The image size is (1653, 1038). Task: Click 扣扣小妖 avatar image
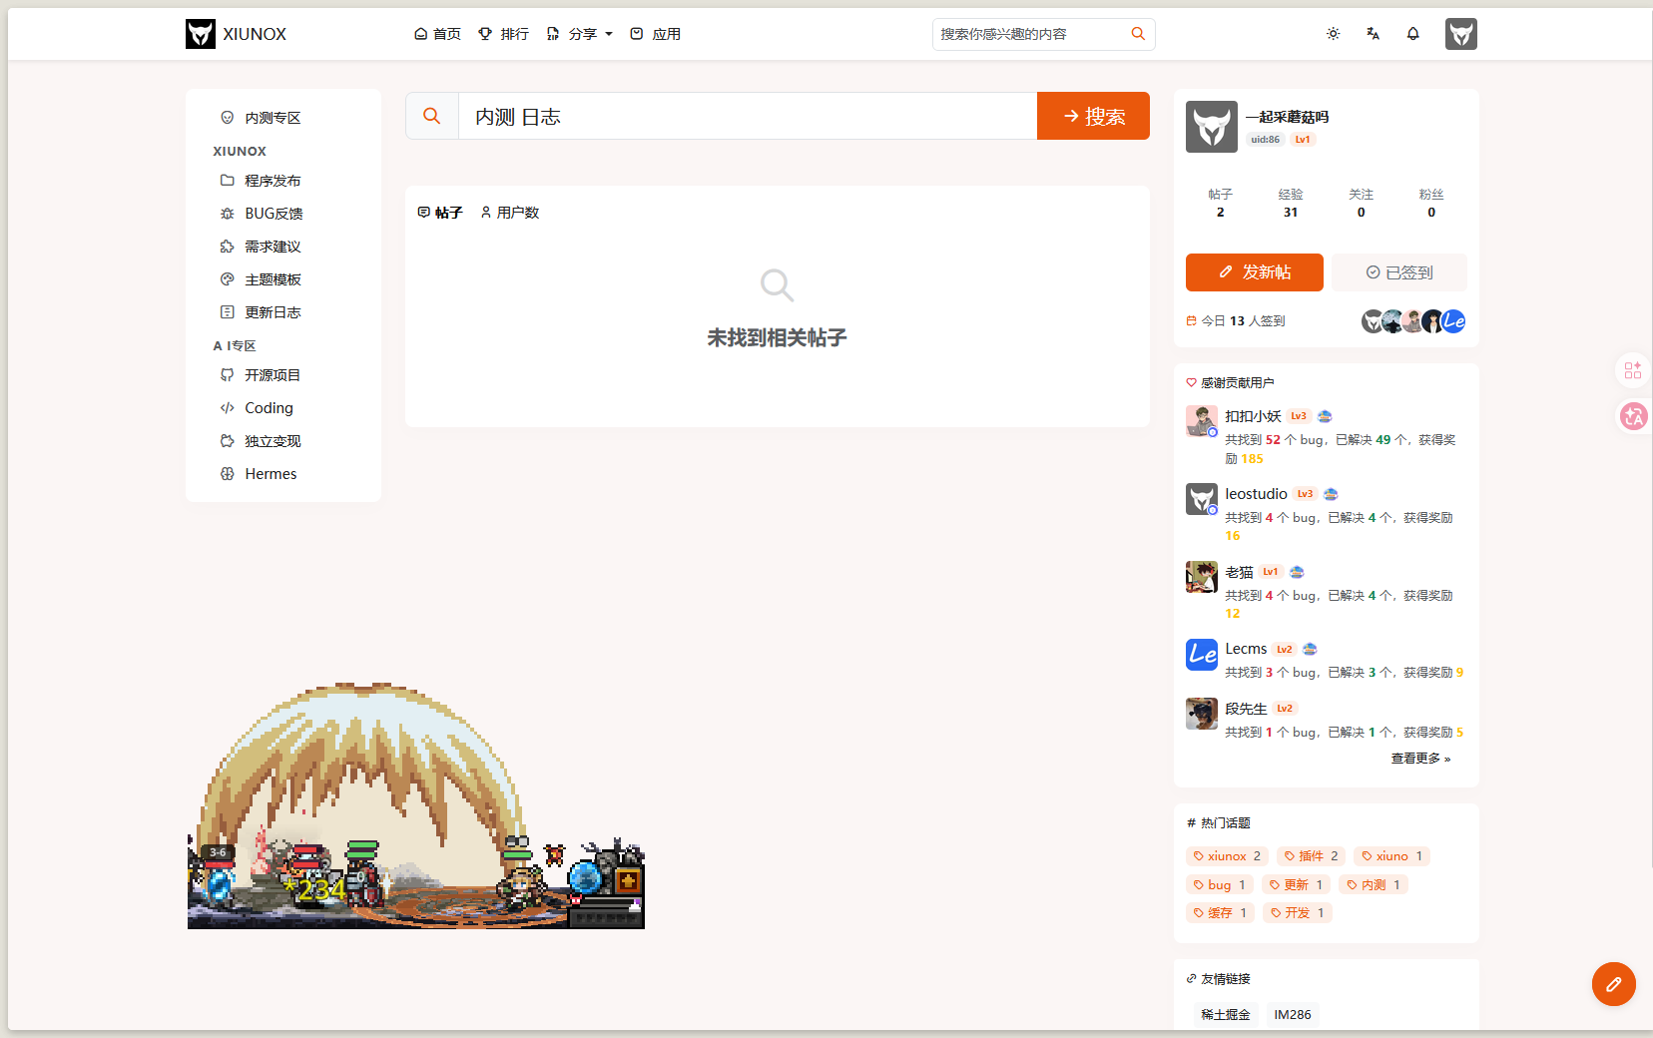pos(1202,421)
